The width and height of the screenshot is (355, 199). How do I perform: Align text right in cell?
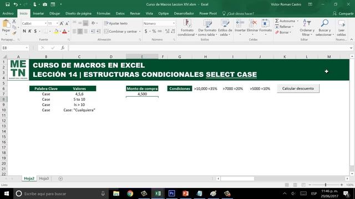(x=85, y=32)
